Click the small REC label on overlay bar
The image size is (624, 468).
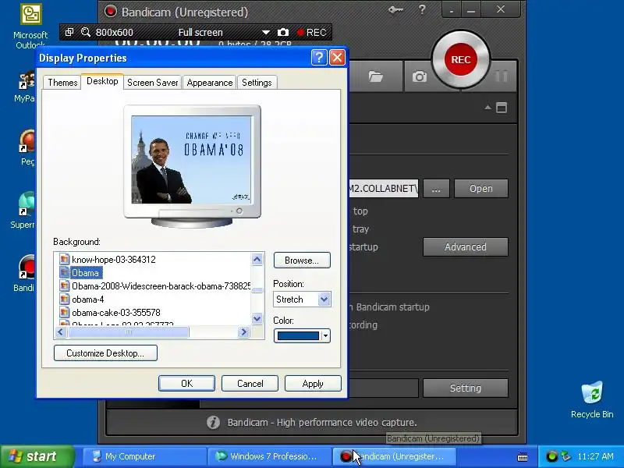click(x=311, y=32)
